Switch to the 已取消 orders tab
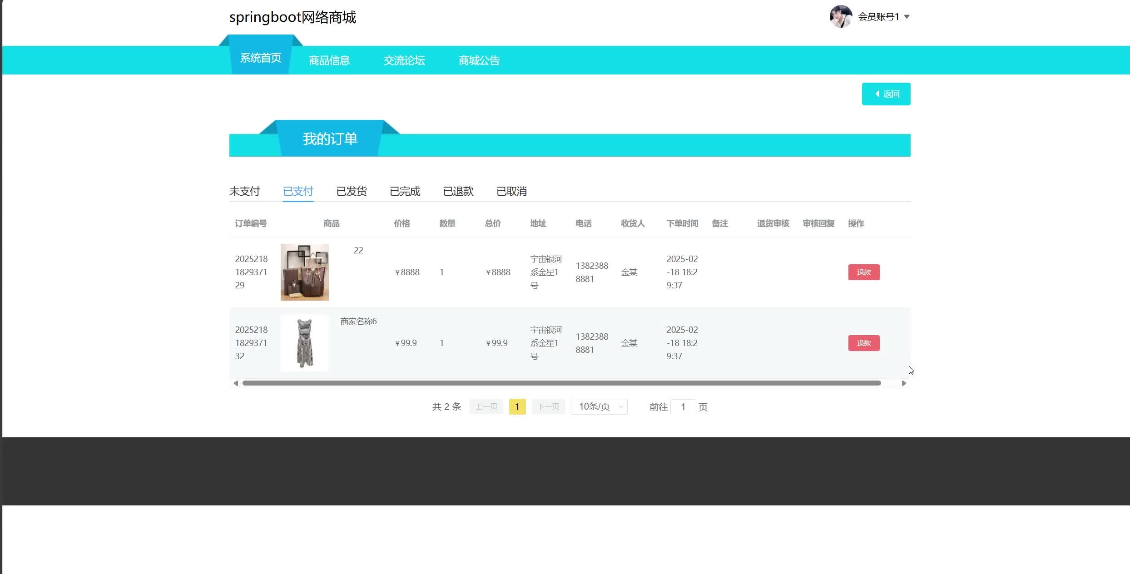 pos(511,191)
